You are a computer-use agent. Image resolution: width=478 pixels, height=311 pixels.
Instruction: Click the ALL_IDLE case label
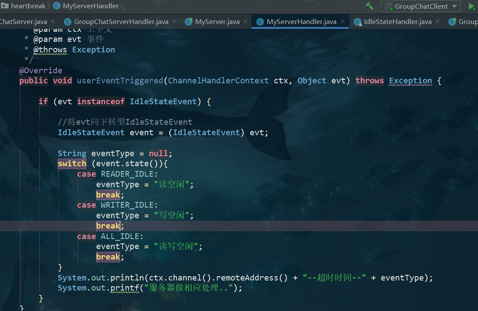click(x=120, y=236)
